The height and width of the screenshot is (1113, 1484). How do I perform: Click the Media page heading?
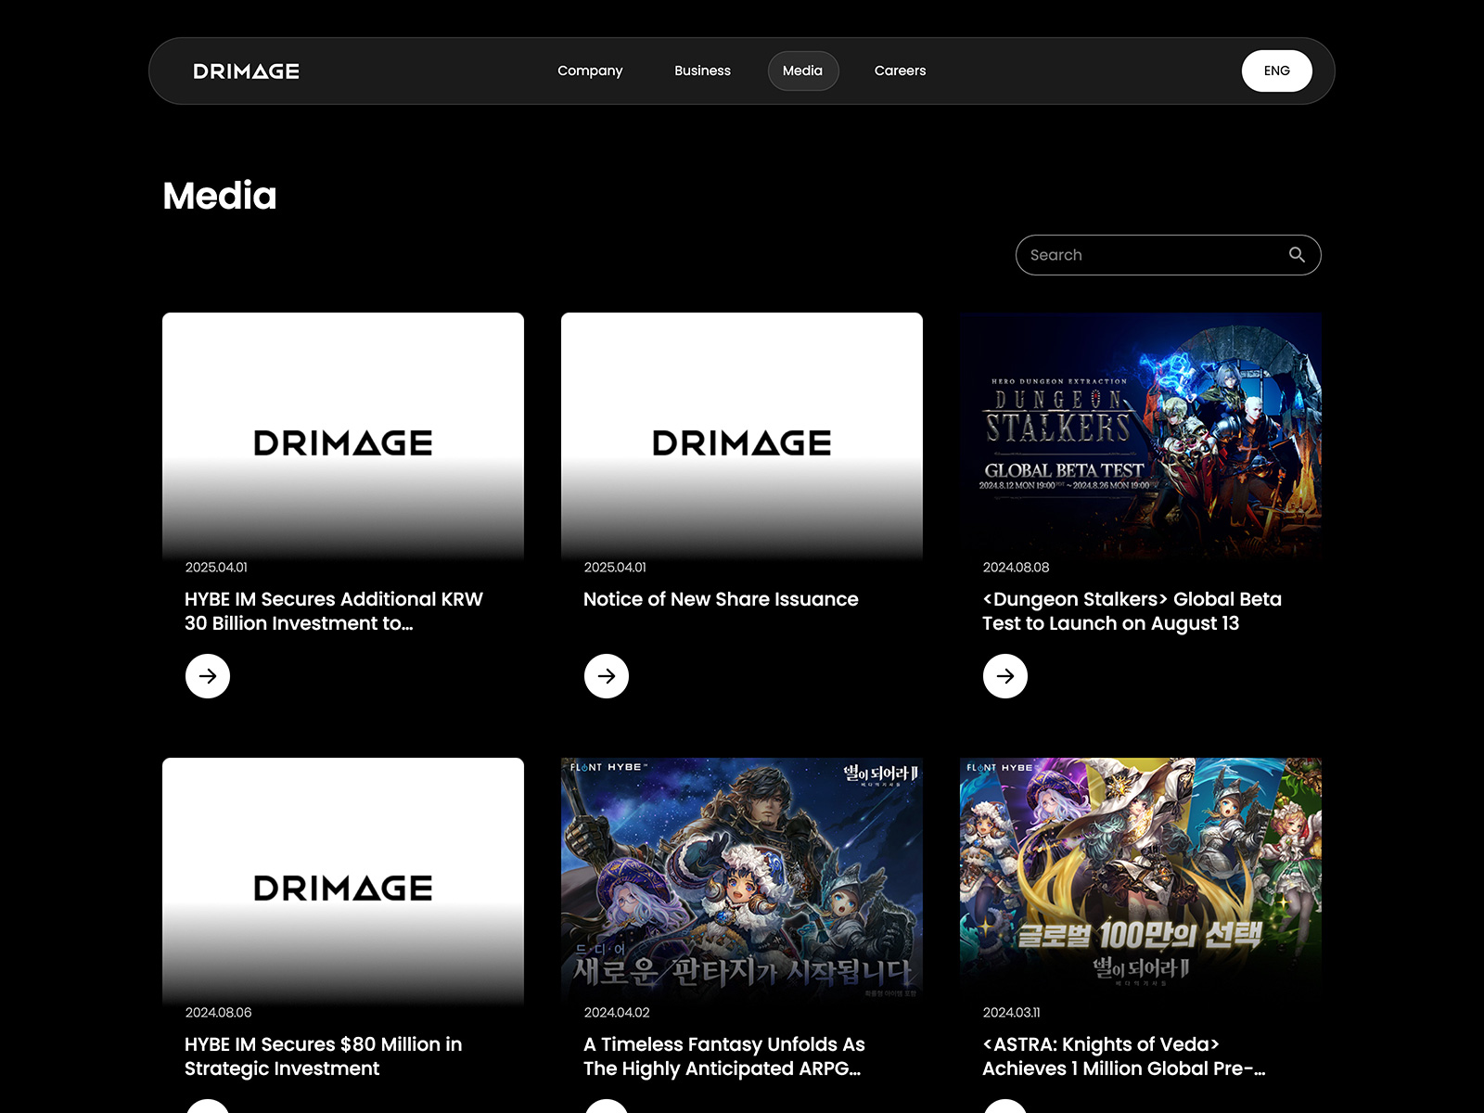(220, 196)
